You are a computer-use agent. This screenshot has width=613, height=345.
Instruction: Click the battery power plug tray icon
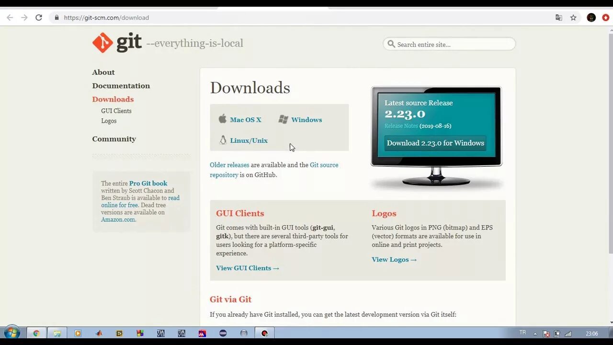point(557,333)
